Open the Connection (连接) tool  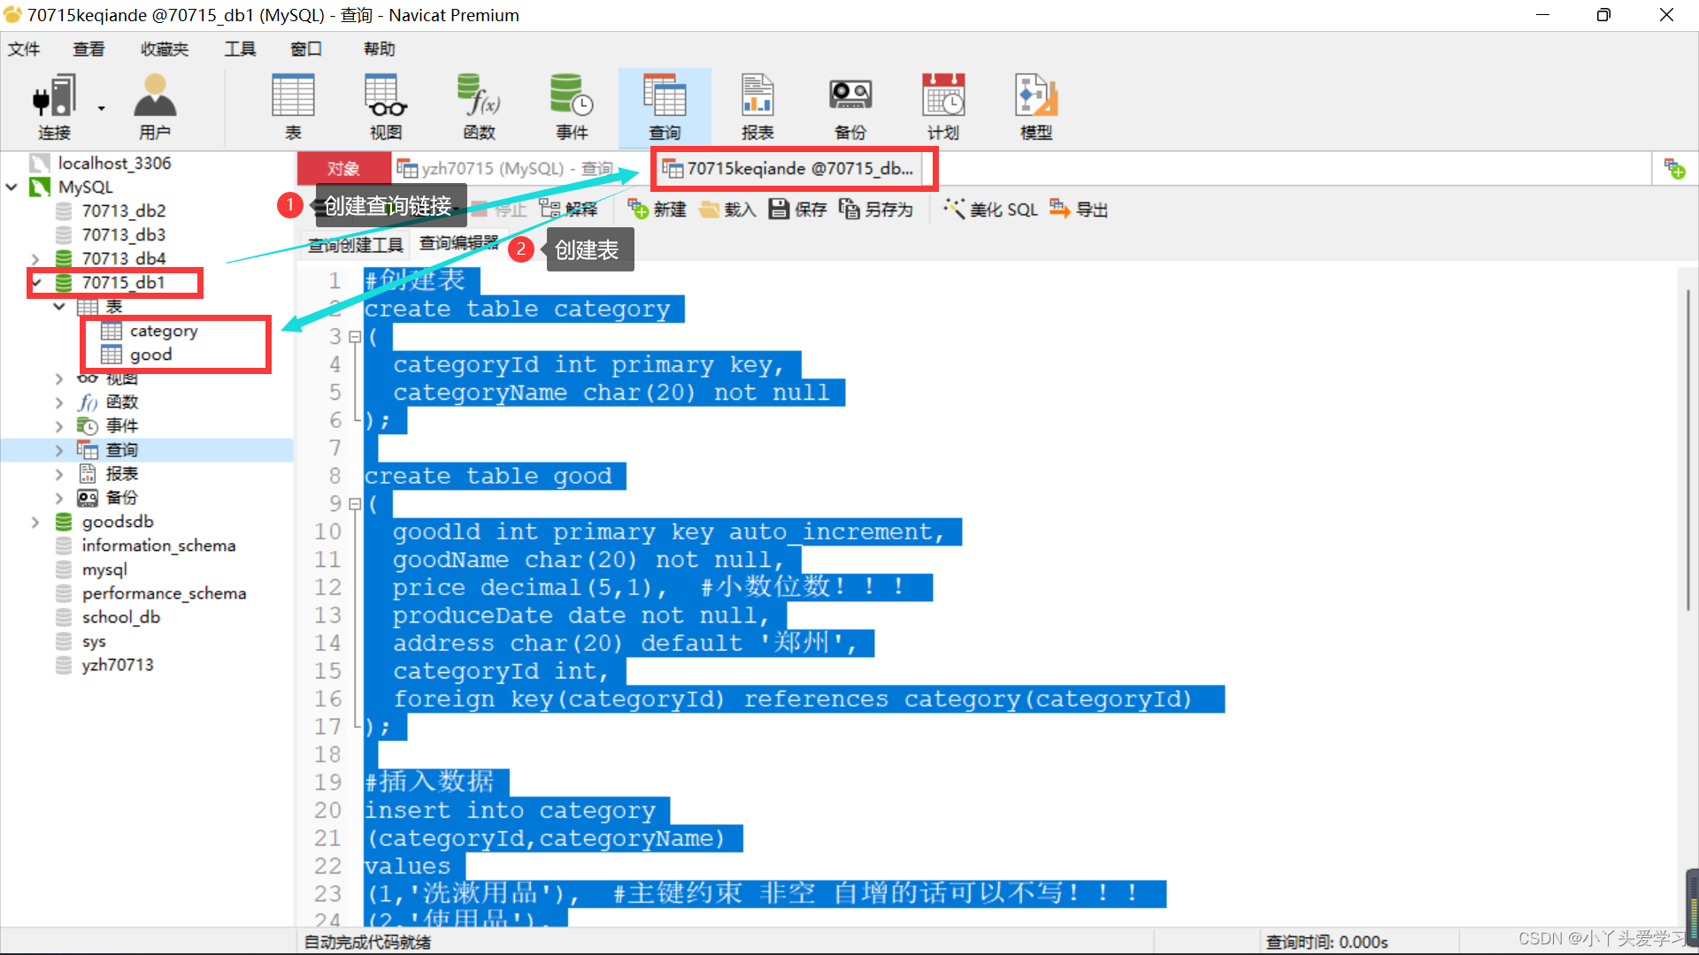click(x=53, y=107)
